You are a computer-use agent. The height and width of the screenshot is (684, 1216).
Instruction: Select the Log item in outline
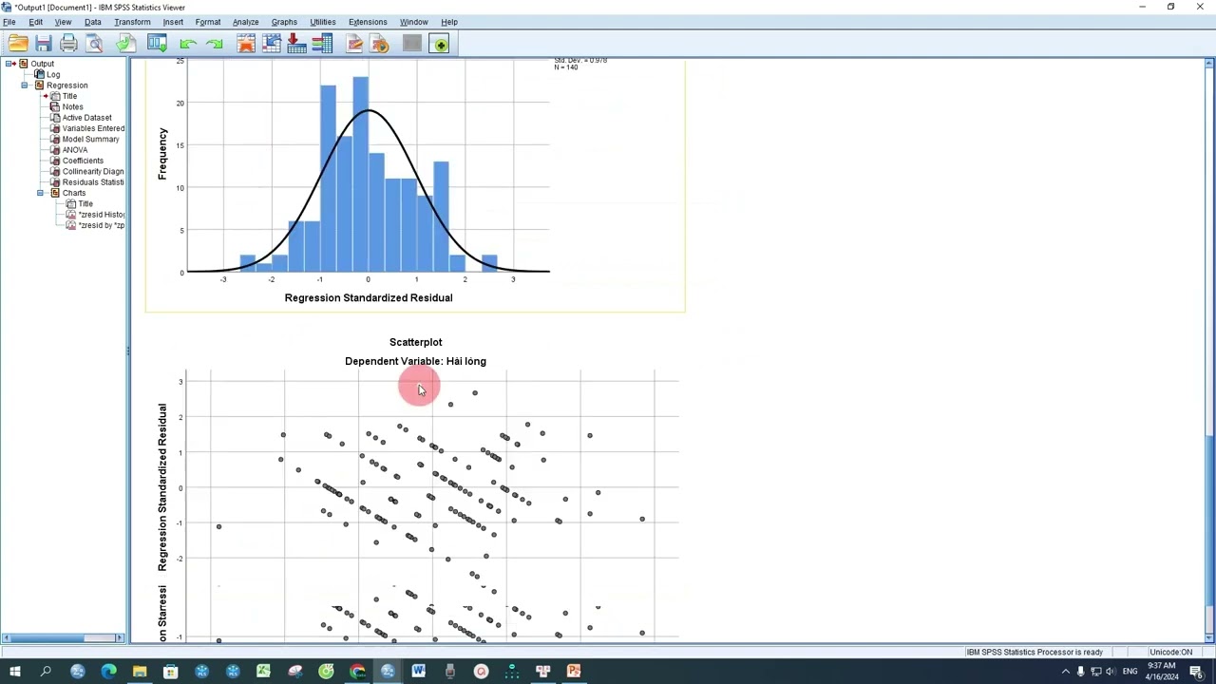(x=53, y=74)
